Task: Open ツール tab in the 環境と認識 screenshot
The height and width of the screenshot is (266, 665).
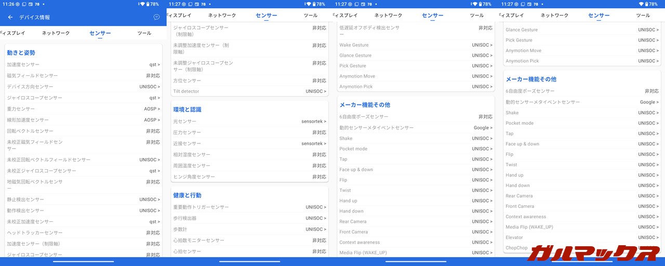Action: (x=311, y=16)
